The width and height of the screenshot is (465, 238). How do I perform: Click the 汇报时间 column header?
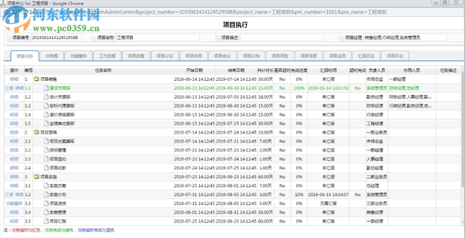tap(329, 70)
